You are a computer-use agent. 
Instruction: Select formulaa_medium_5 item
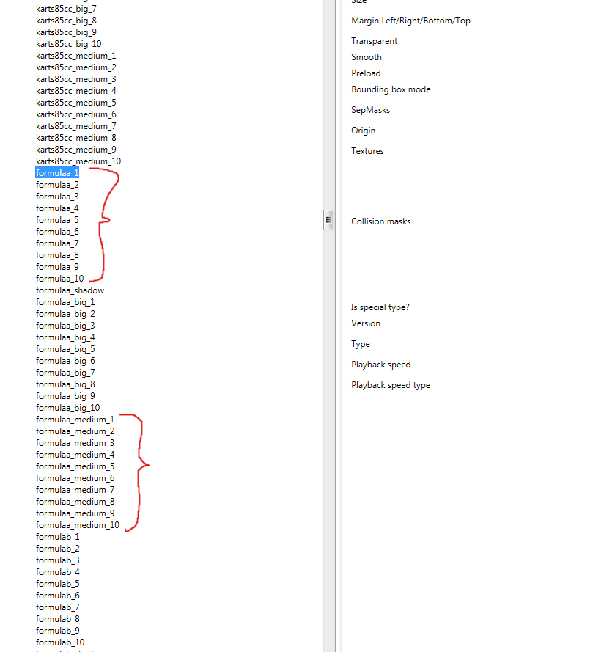[75, 466]
